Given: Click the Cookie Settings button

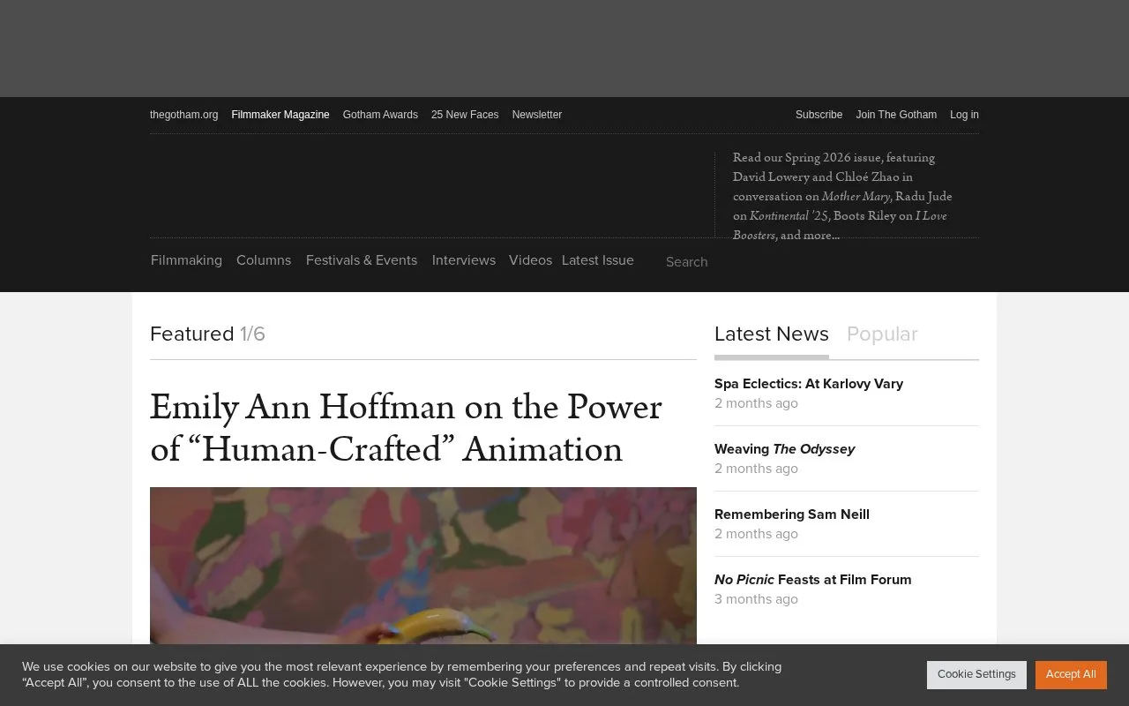Looking at the screenshot, I should (x=976, y=674).
